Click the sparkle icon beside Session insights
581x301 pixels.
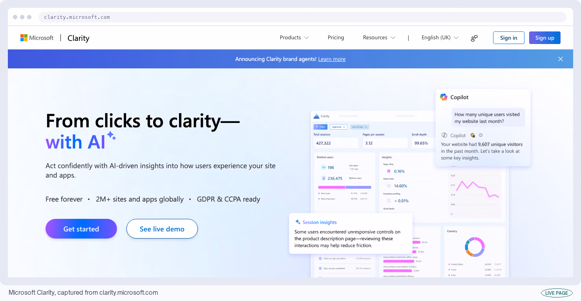(x=298, y=222)
